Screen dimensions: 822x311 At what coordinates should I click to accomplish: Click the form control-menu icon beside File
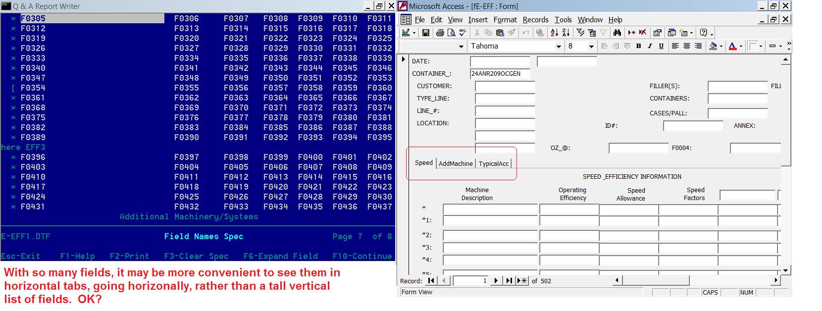click(x=406, y=20)
